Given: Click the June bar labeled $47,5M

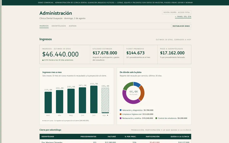Looking at the screenshot, I should click(x=82, y=100).
